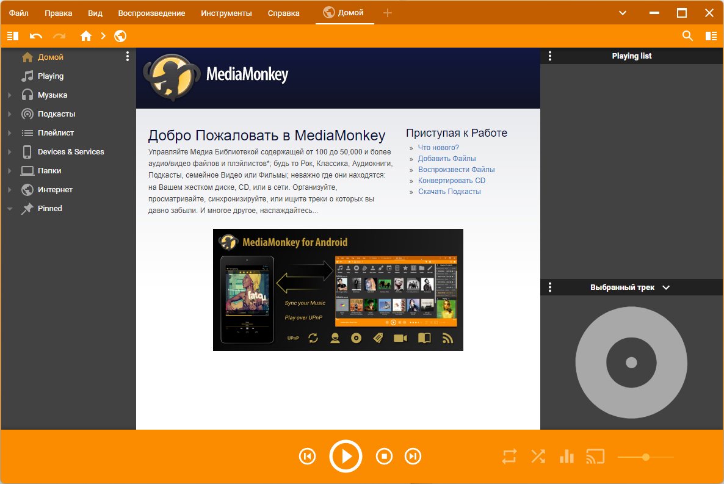Expand the Интернет tree node arrow
This screenshot has height=484, width=724.
[x=10, y=189]
